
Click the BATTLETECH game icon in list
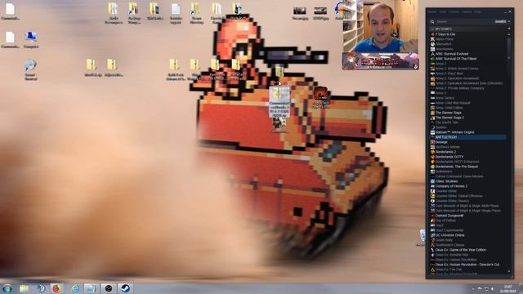click(432, 137)
